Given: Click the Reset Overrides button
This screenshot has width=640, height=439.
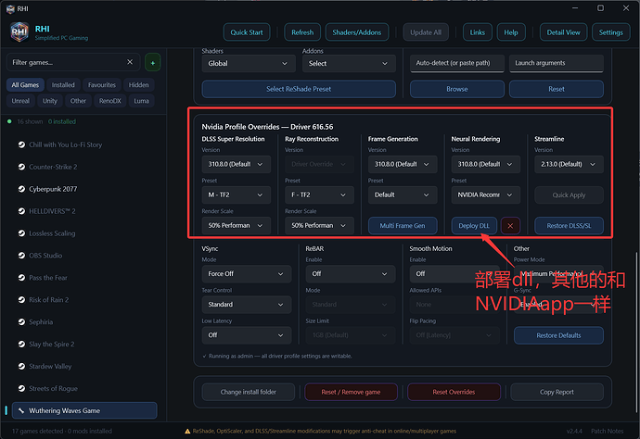Looking at the screenshot, I should [x=454, y=392].
